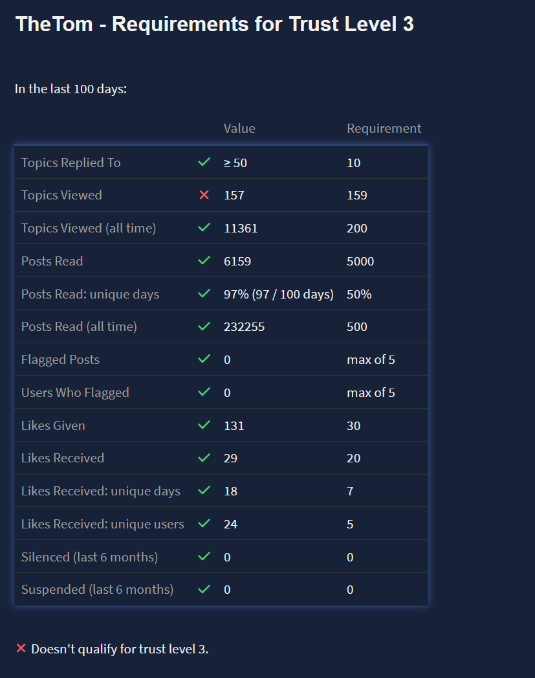Click the Topics Viewed (all time) label
This screenshot has width=535, height=678.
pyautogui.click(x=89, y=228)
